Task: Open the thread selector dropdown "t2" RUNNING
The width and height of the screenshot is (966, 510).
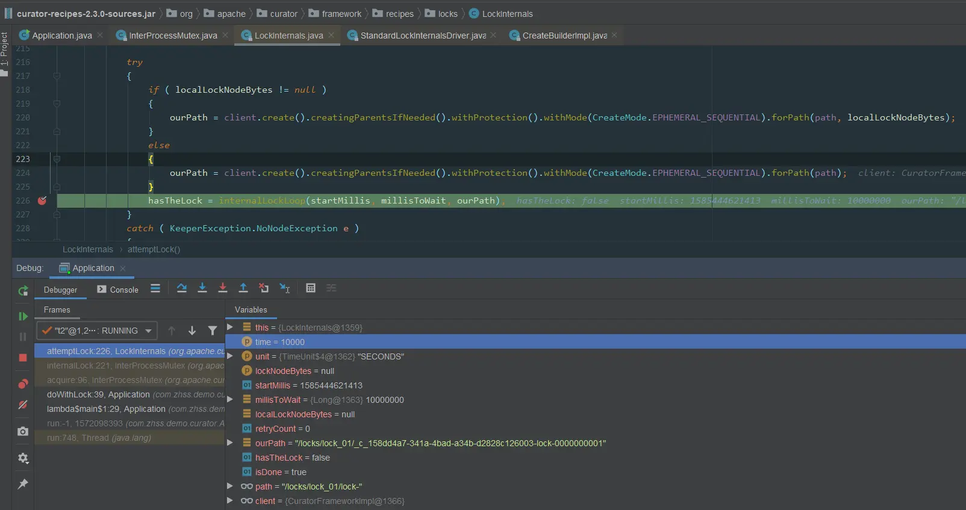Action: [x=97, y=331]
